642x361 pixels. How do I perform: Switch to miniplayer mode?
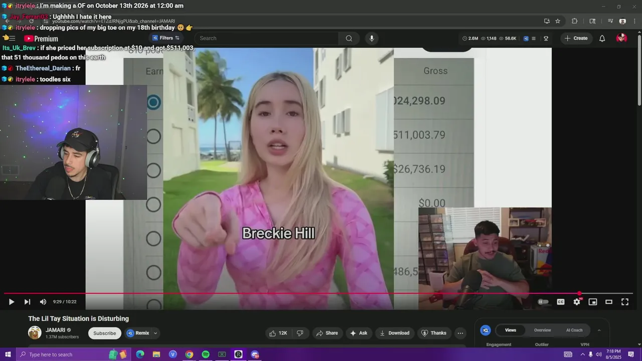tap(593, 302)
